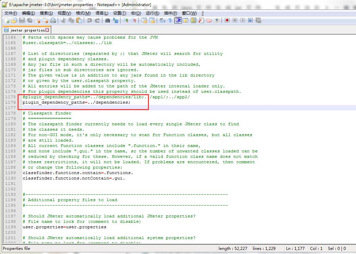This screenshot has height=254, width=356.
Task: Click the Save recorded macro icon
Action: pyautogui.click(x=258, y=20)
